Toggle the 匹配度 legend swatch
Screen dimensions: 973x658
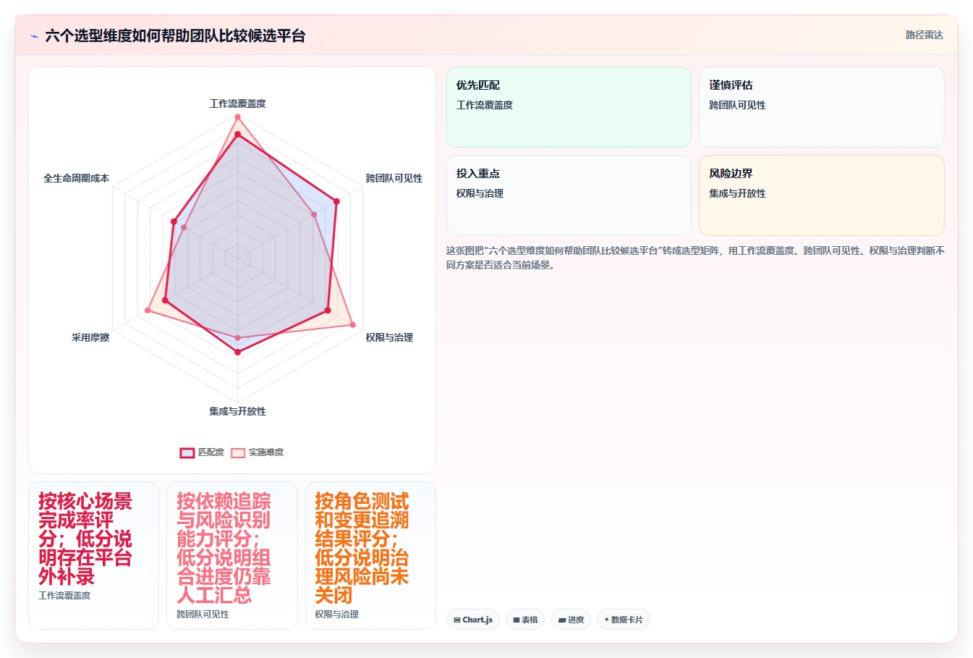(187, 452)
